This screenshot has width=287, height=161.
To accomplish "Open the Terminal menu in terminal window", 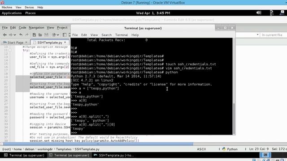I will [122, 35].
